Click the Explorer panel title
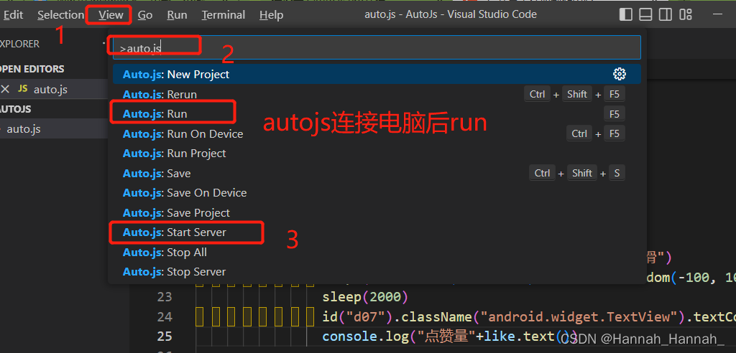This screenshot has width=736, height=353. (19, 44)
